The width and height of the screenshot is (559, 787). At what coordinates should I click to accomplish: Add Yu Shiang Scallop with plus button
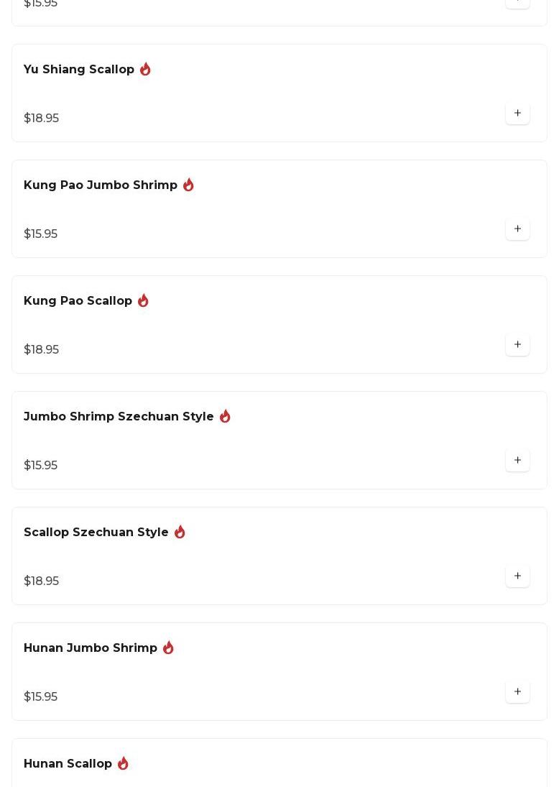tap(517, 113)
